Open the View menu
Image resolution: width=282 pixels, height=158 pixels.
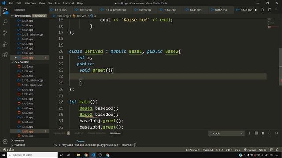42,3
